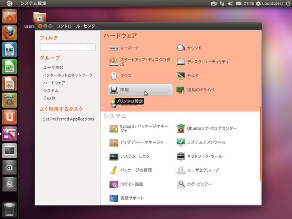Open 追加のドライバ additional drivers icon
Image resolution: width=292 pixels, height=219 pixels.
[x=181, y=90]
